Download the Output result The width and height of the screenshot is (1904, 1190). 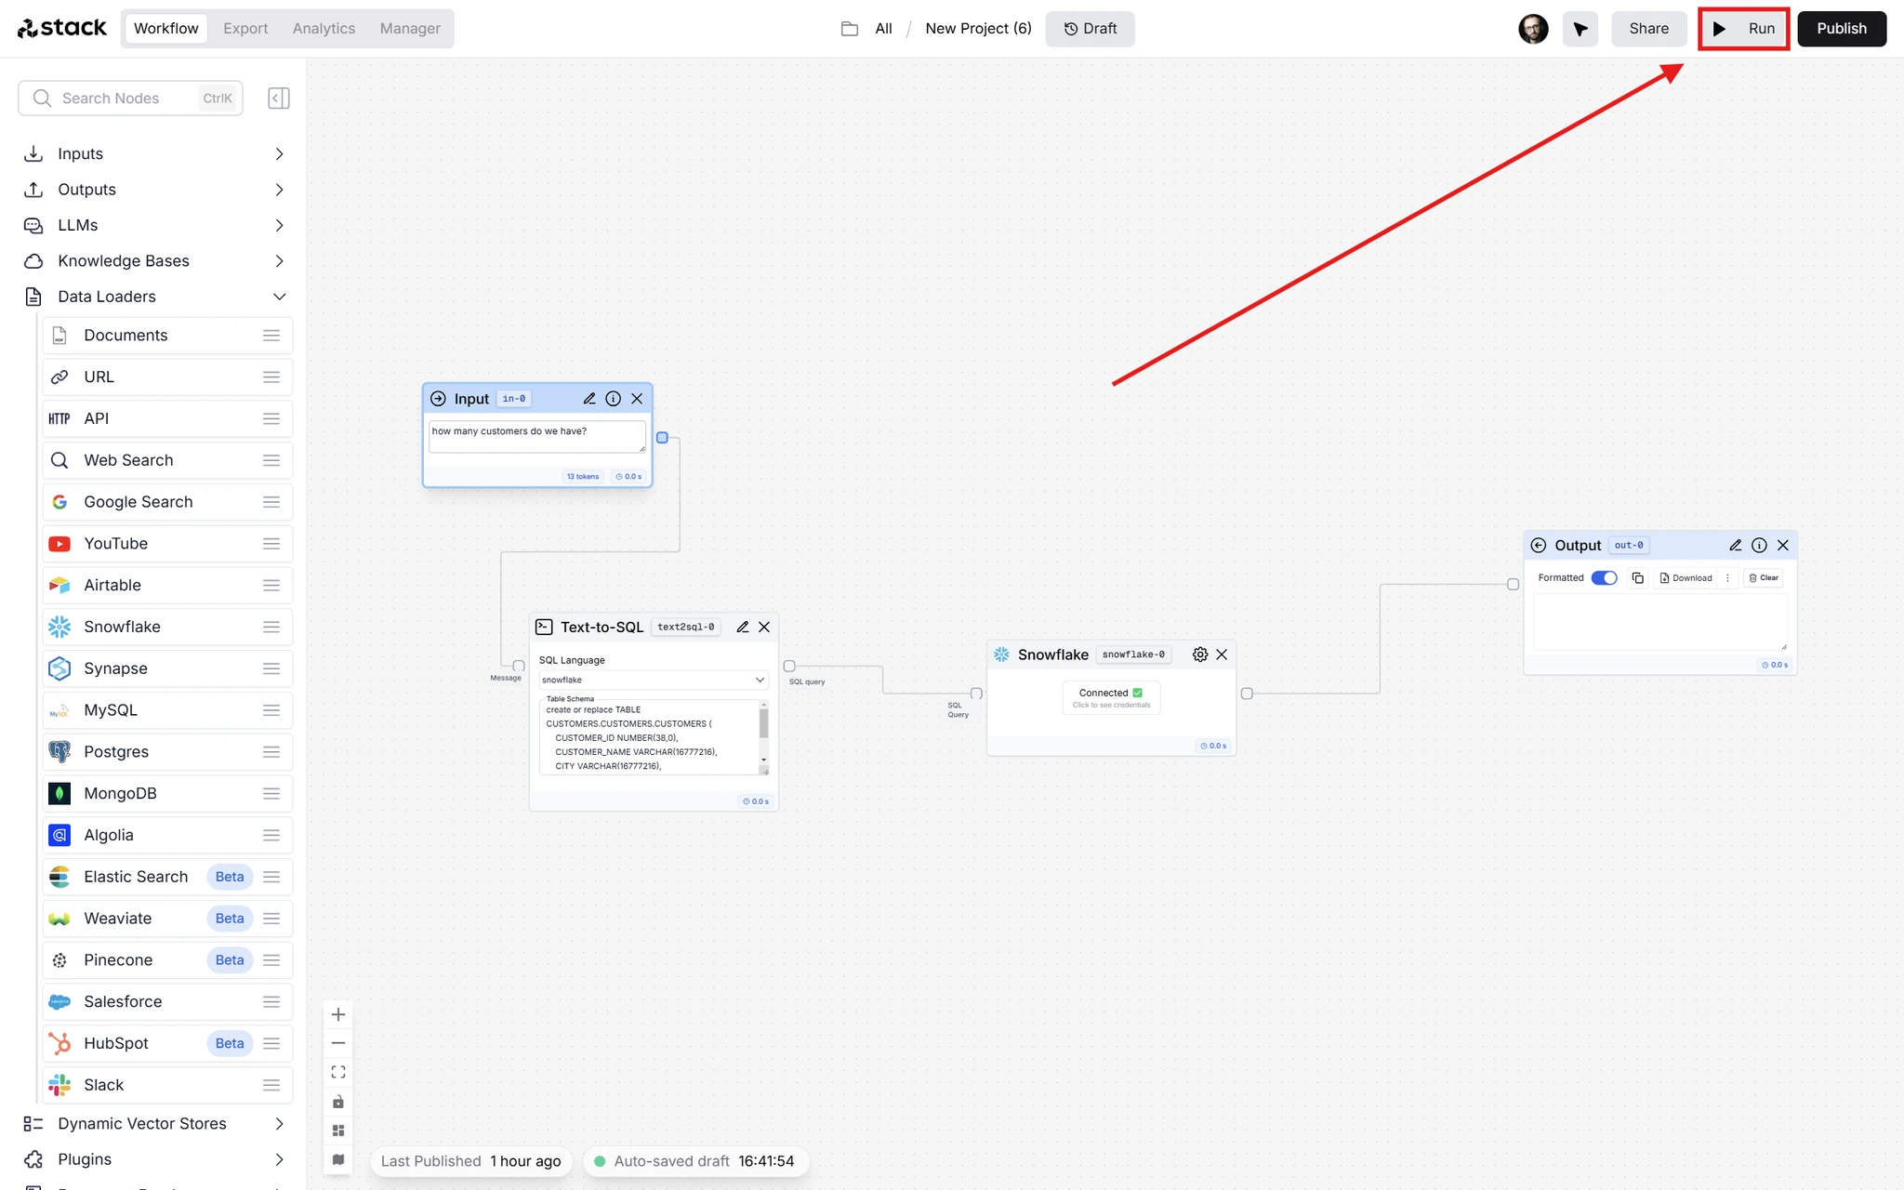click(x=1686, y=578)
